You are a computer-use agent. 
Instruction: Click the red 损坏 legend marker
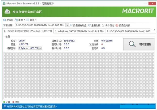13,102
